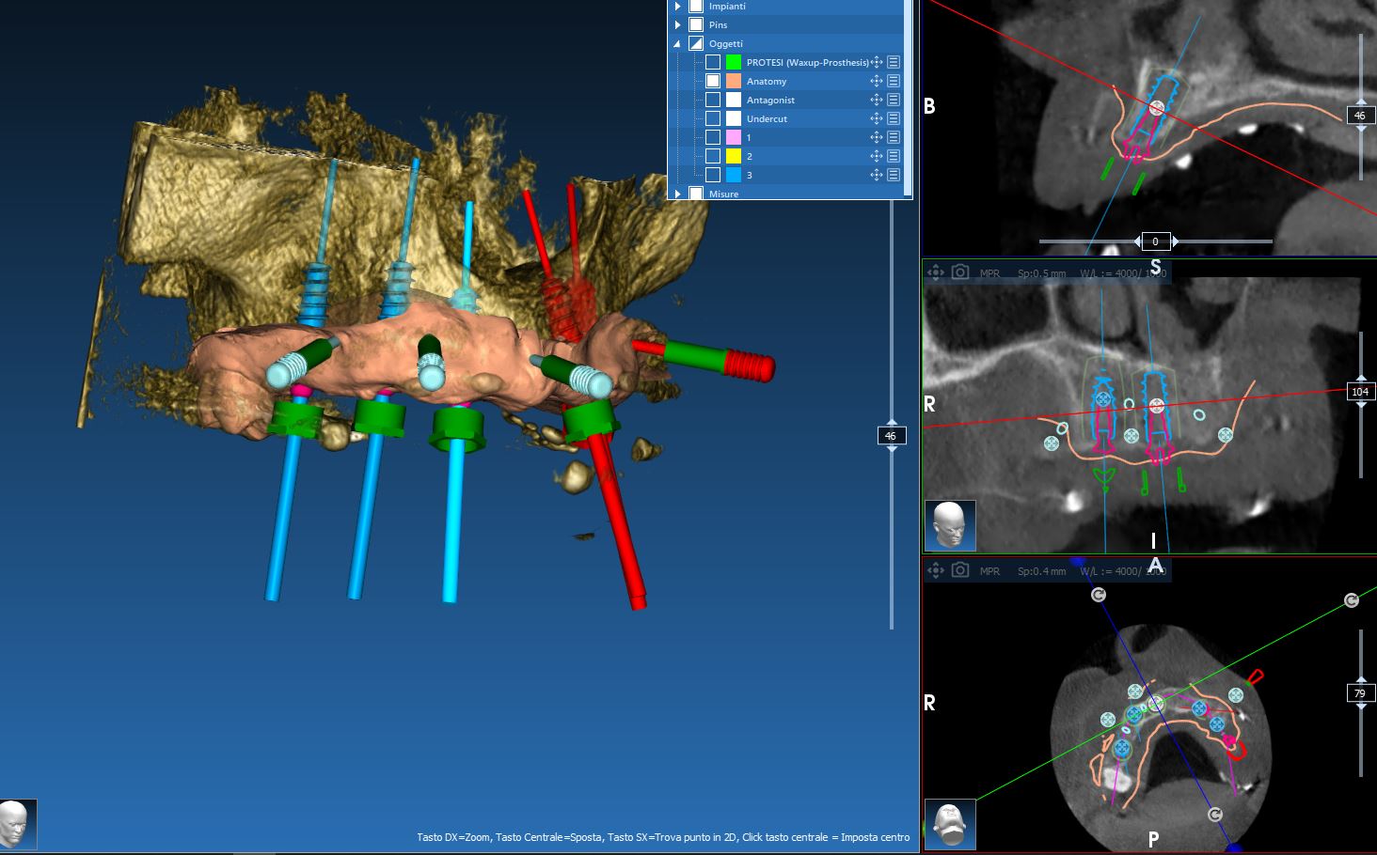Click the move crosshair icon beside PROTESI (Waxup-Prosthesis)
This screenshot has width=1377, height=855.
coord(876,62)
